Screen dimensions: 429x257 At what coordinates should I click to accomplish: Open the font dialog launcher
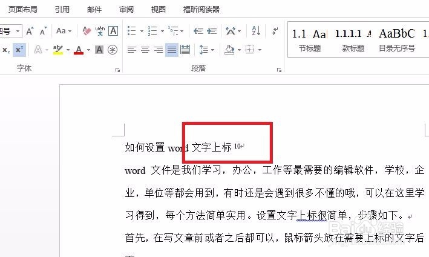117,70
